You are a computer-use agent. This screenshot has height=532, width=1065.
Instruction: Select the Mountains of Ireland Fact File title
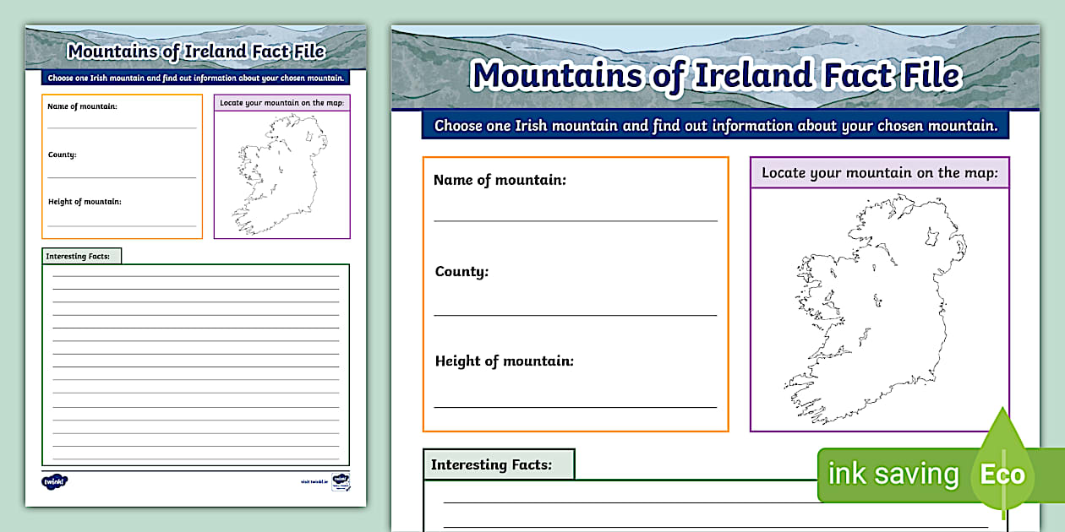717,76
